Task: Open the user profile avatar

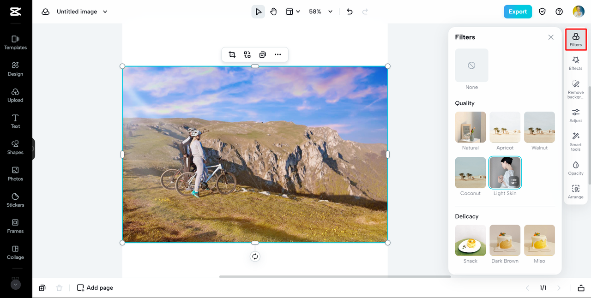Action: click(x=579, y=12)
